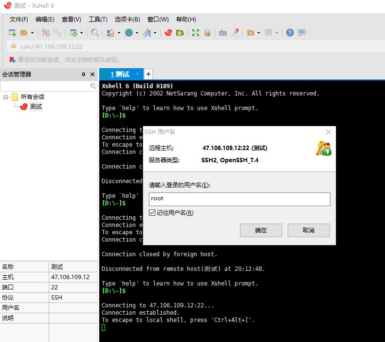Open the 窗口(W) menu
Image resolution: width=385 pixels, height=342 pixels.
tap(158, 19)
